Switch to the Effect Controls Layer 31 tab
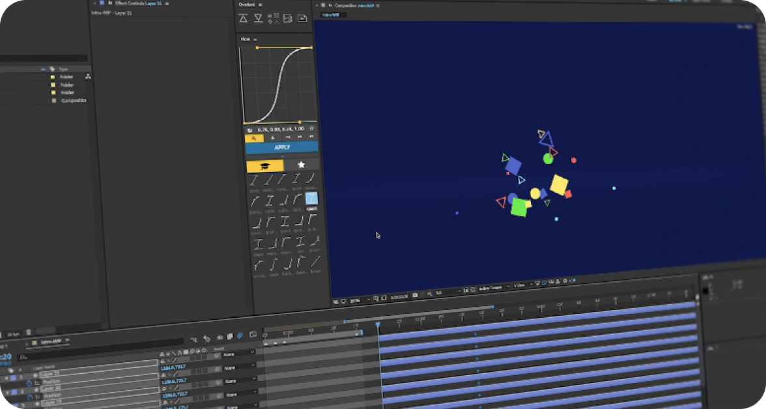 (138, 3)
